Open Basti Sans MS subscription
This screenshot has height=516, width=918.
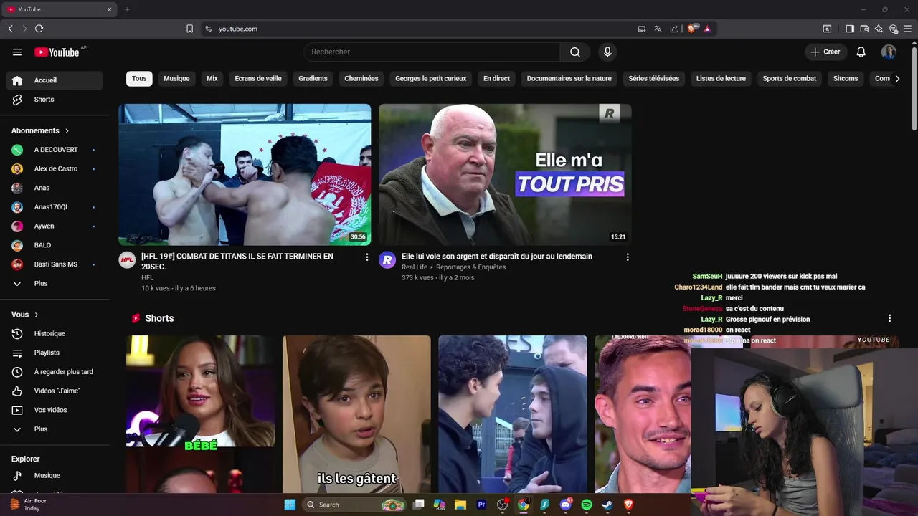(55, 264)
